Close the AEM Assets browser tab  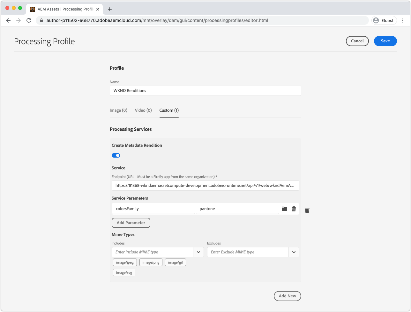tap(98, 9)
